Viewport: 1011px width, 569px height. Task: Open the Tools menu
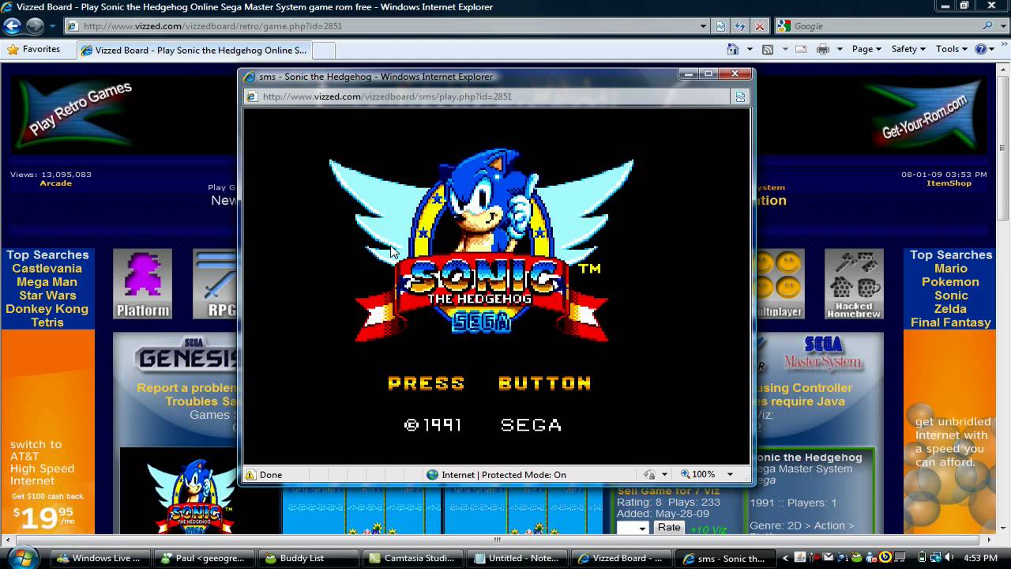pyautogui.click(x=951, y=49)
